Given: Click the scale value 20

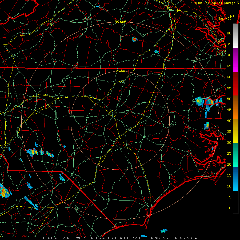Looking at the screenshot, I should point(229,164).
